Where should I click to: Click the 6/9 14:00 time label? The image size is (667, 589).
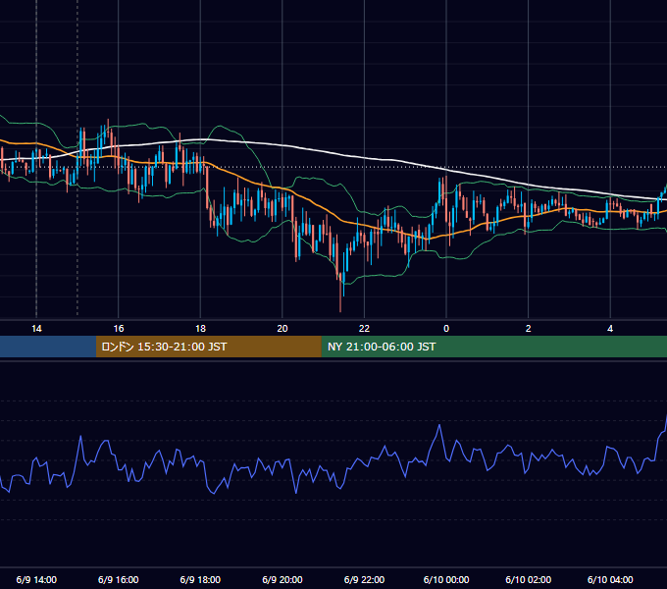(36, 579)
